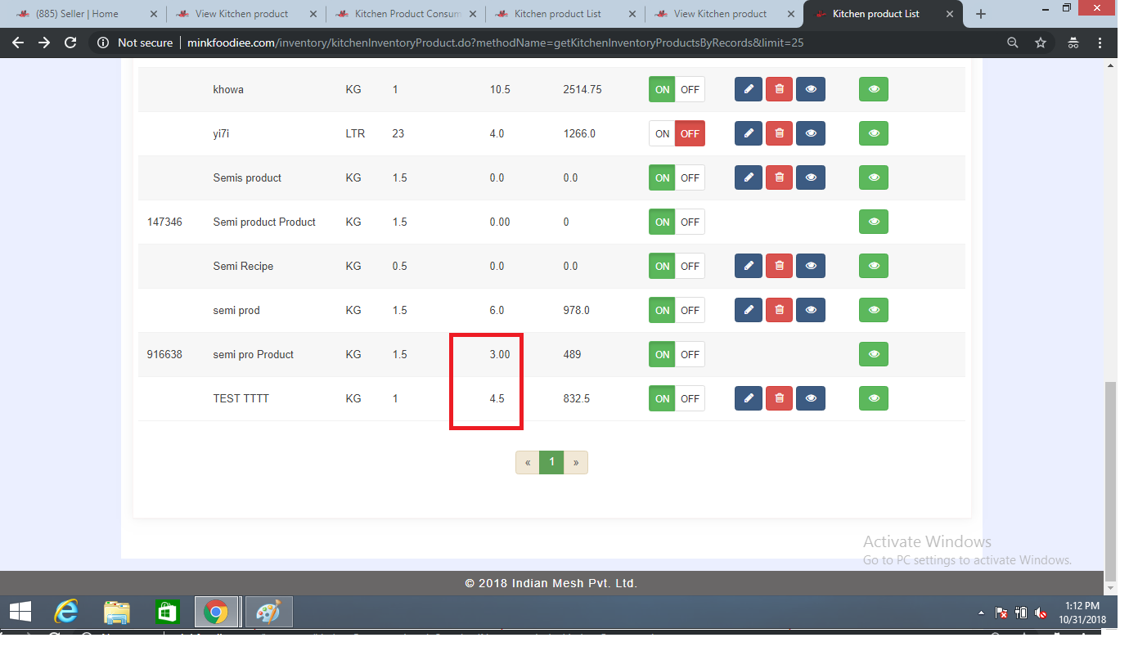
Task: Delete the semi prod row
Action: (x=779, y=310)
